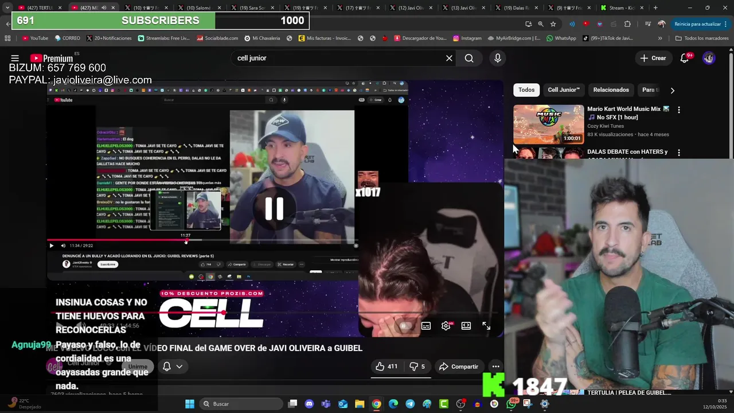
Task: Close the '(19) Dalas' X tab
Action: (537, 8)
